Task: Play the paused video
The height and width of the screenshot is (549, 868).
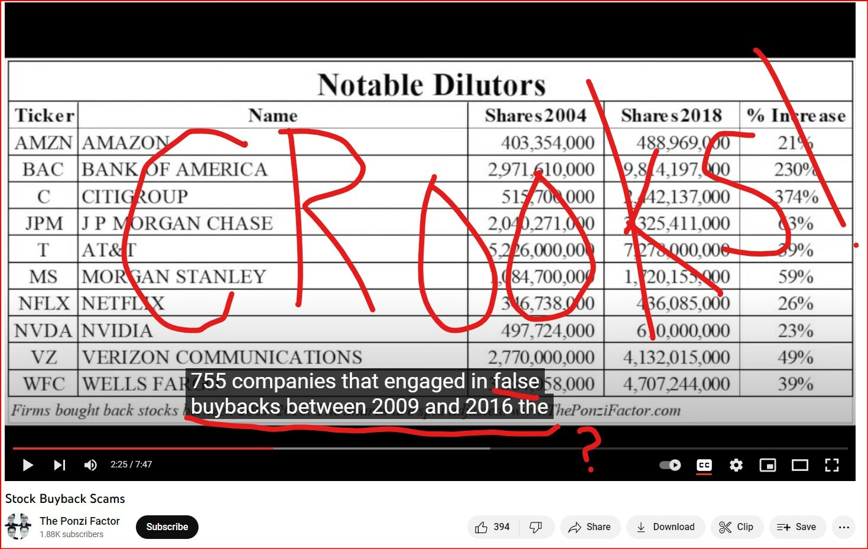Action: coord(27,465)
